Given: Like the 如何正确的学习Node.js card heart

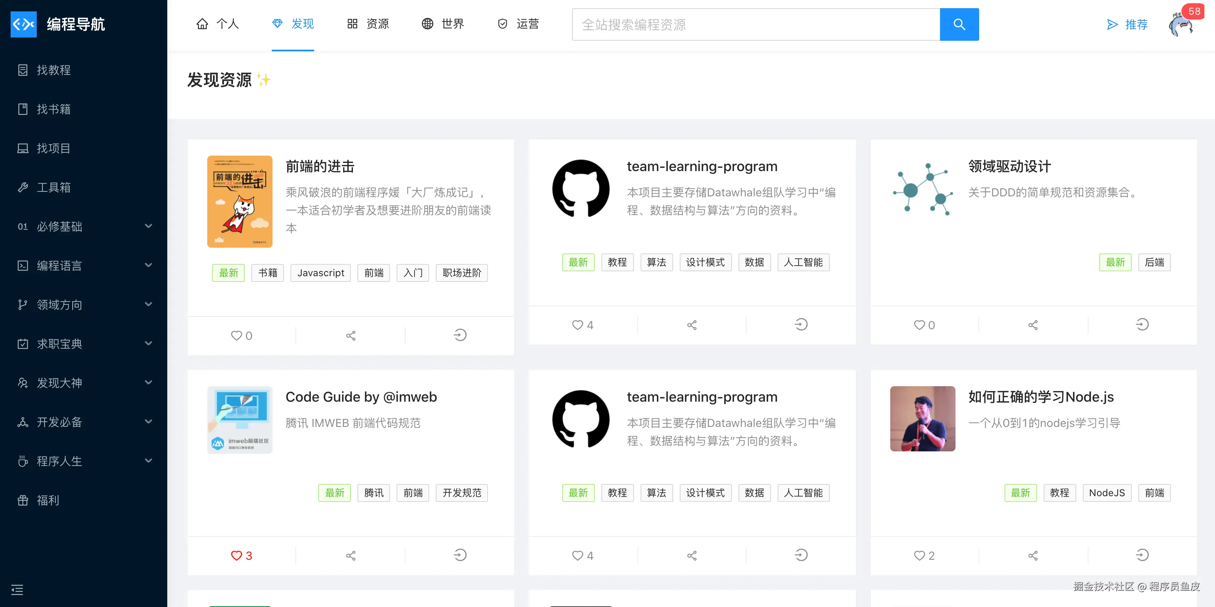Looking at the screenshot, I should pyautogui.click(x=919, y=556).
